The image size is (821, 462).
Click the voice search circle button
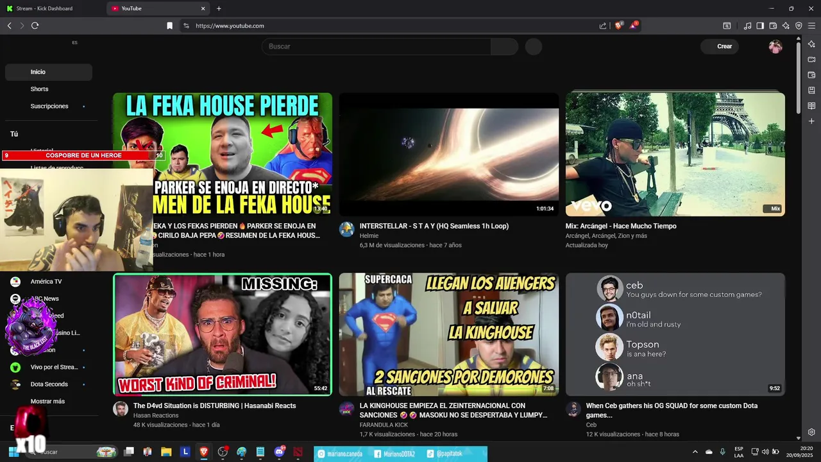pos(534,46)
